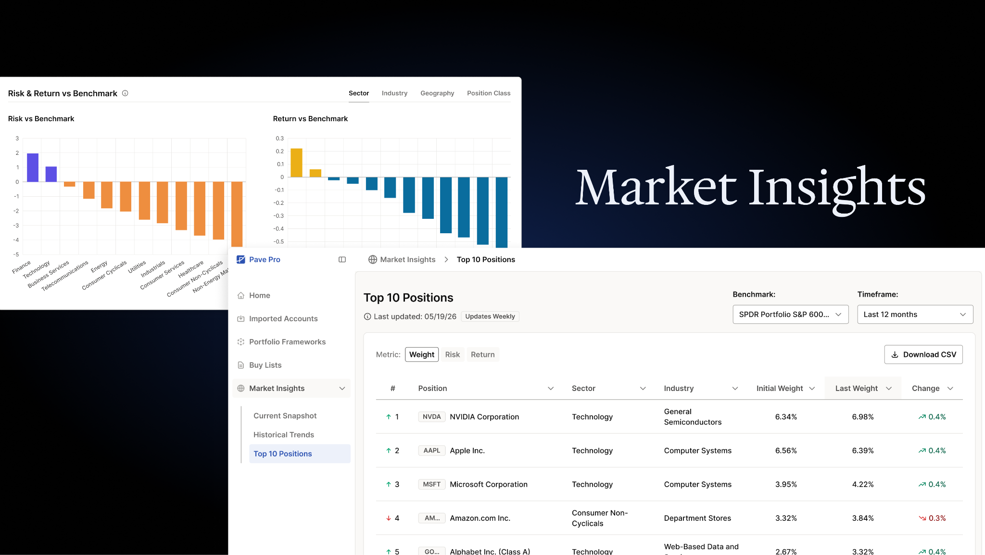Click the info icon next to Risk & Return vs Benchmark
This screenshot has height=555, width=985.
tap(125, 93)
